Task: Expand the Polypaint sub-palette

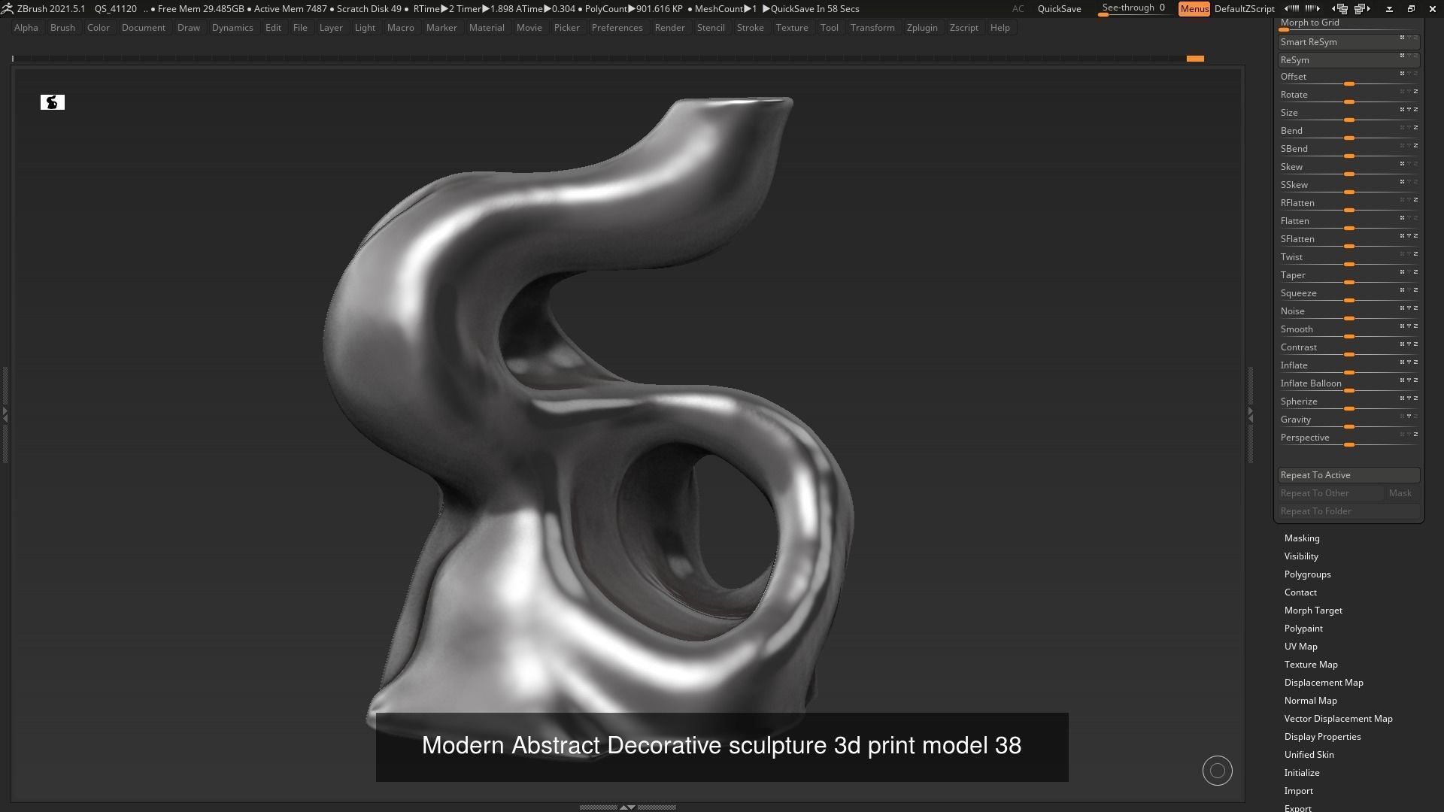Action: point(1303,629)
